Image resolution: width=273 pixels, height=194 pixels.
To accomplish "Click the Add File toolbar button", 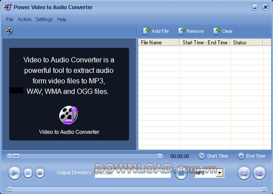I will (x=156, y=31).
